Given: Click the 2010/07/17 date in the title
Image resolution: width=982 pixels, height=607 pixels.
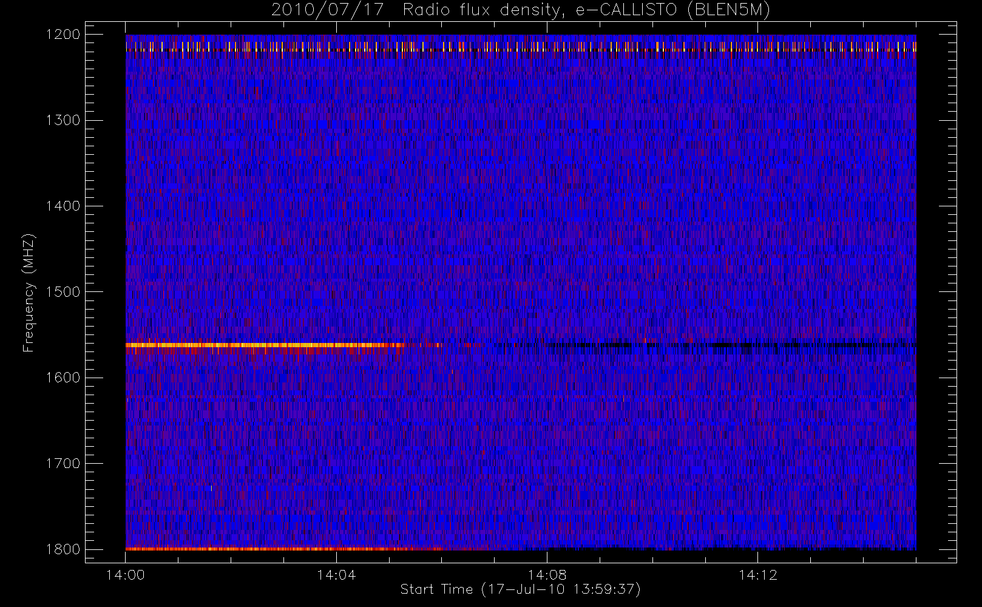Looking at the screenshot, I should (327, 10).
